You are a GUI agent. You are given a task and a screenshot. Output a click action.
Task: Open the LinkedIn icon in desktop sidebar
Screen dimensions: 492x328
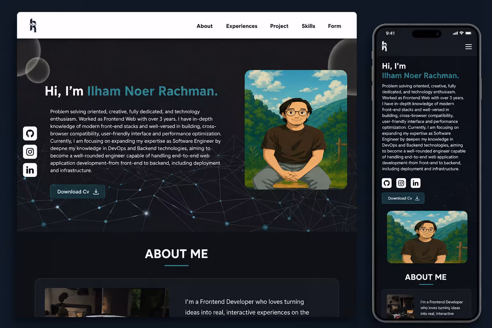30,170
